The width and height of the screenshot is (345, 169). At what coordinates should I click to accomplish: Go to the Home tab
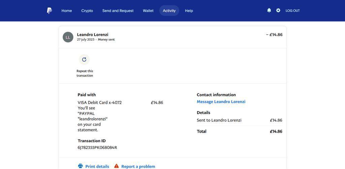67,11
